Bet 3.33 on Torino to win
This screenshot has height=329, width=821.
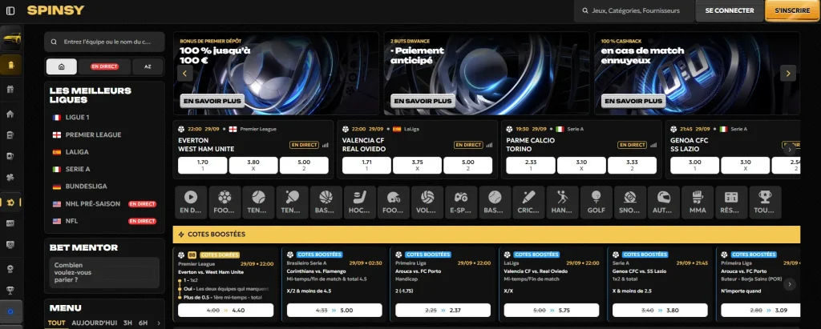pos(632,165)
